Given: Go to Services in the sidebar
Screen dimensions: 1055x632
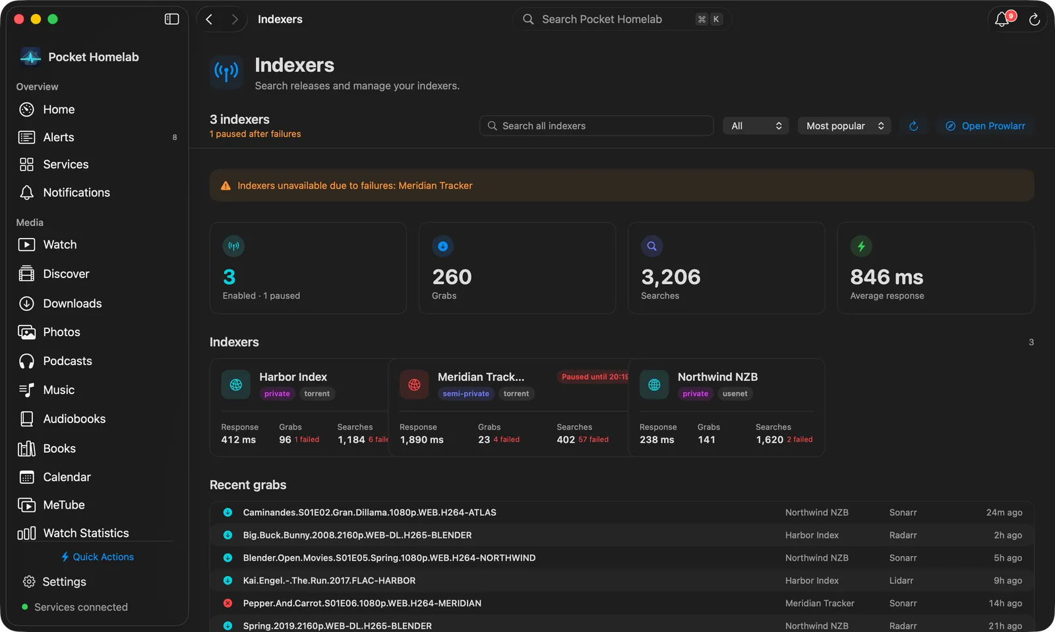Looking at the screenshot, I should point(96,165).
